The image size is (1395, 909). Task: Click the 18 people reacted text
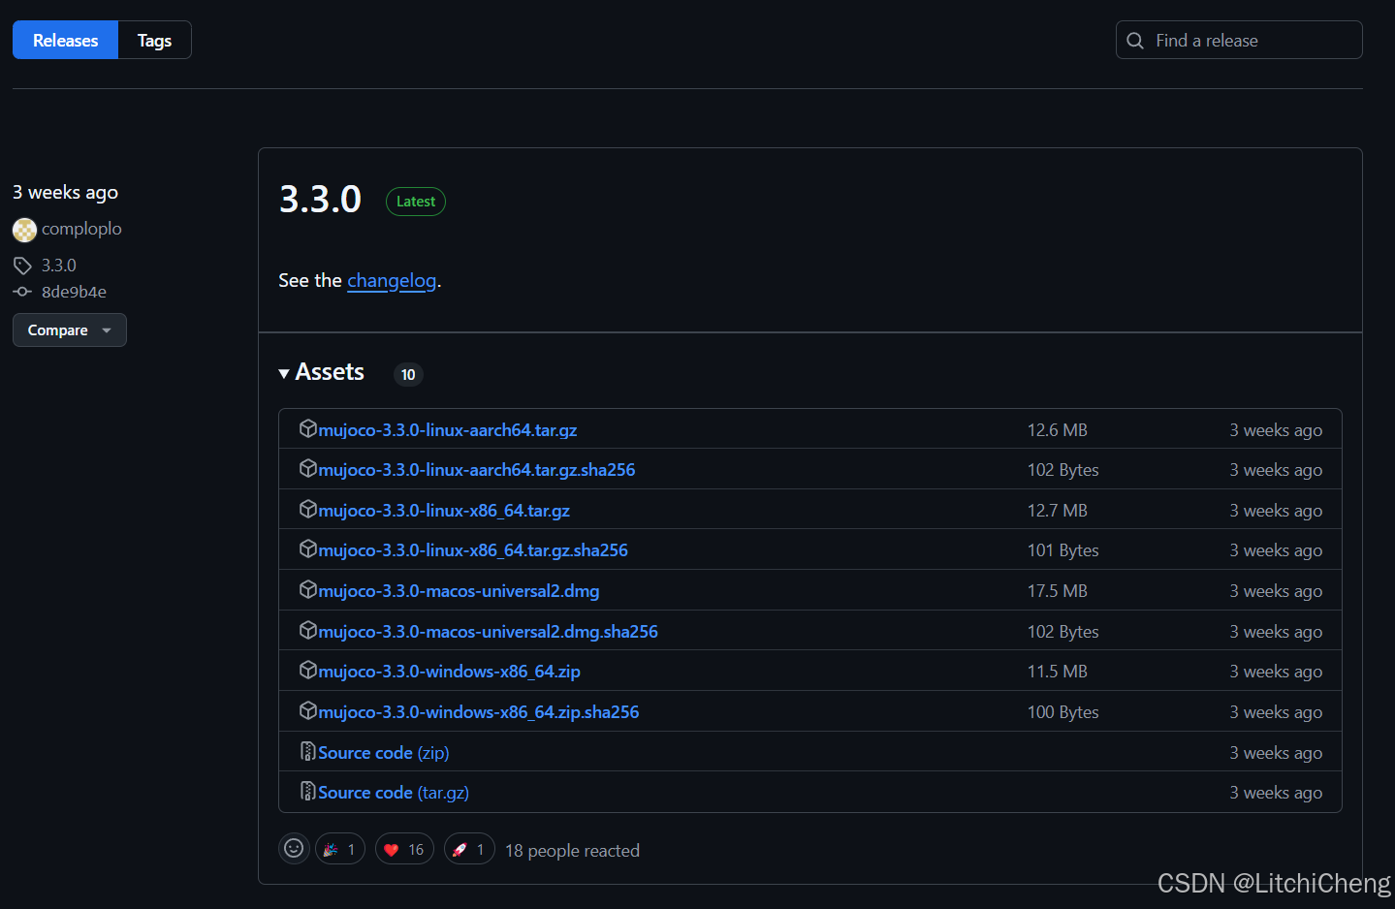[x=572, y=851]
